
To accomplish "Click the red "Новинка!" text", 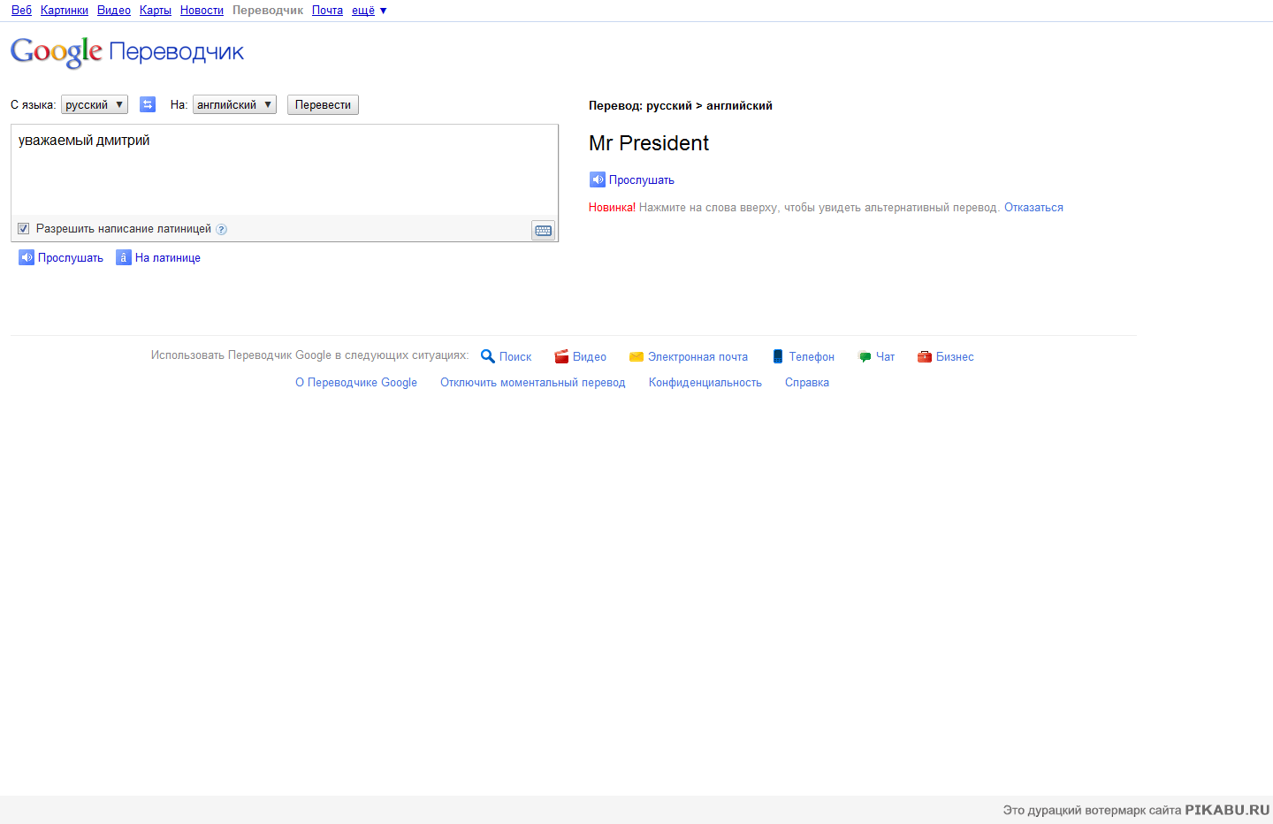I will (612, 208).
